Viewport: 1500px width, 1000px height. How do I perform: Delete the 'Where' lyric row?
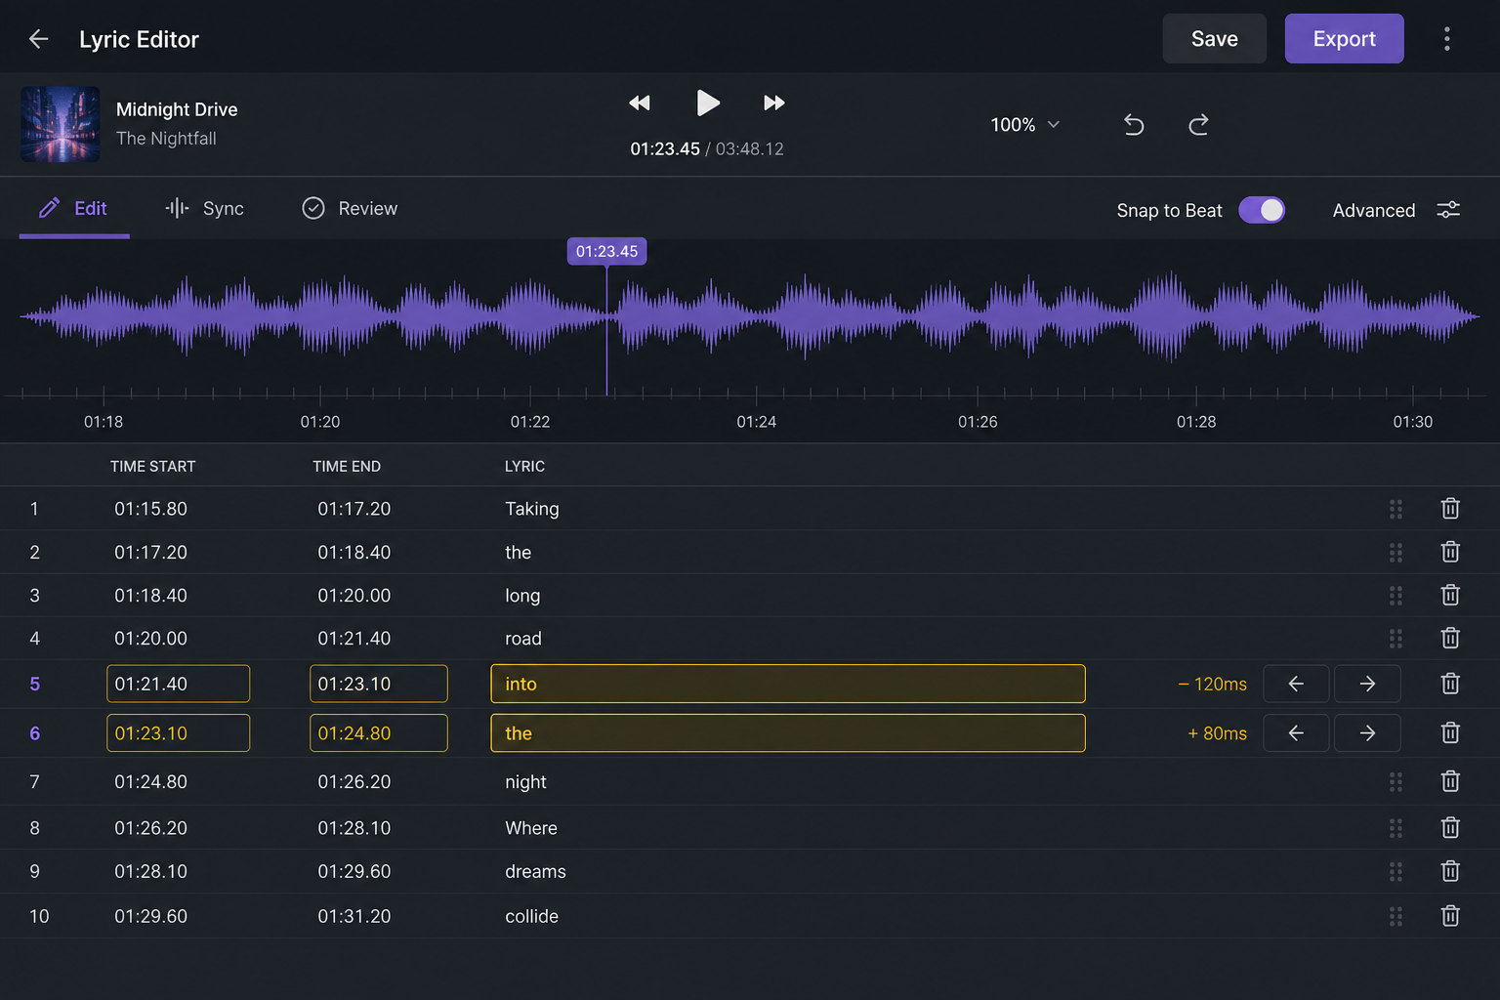[x=1450, y=827]
